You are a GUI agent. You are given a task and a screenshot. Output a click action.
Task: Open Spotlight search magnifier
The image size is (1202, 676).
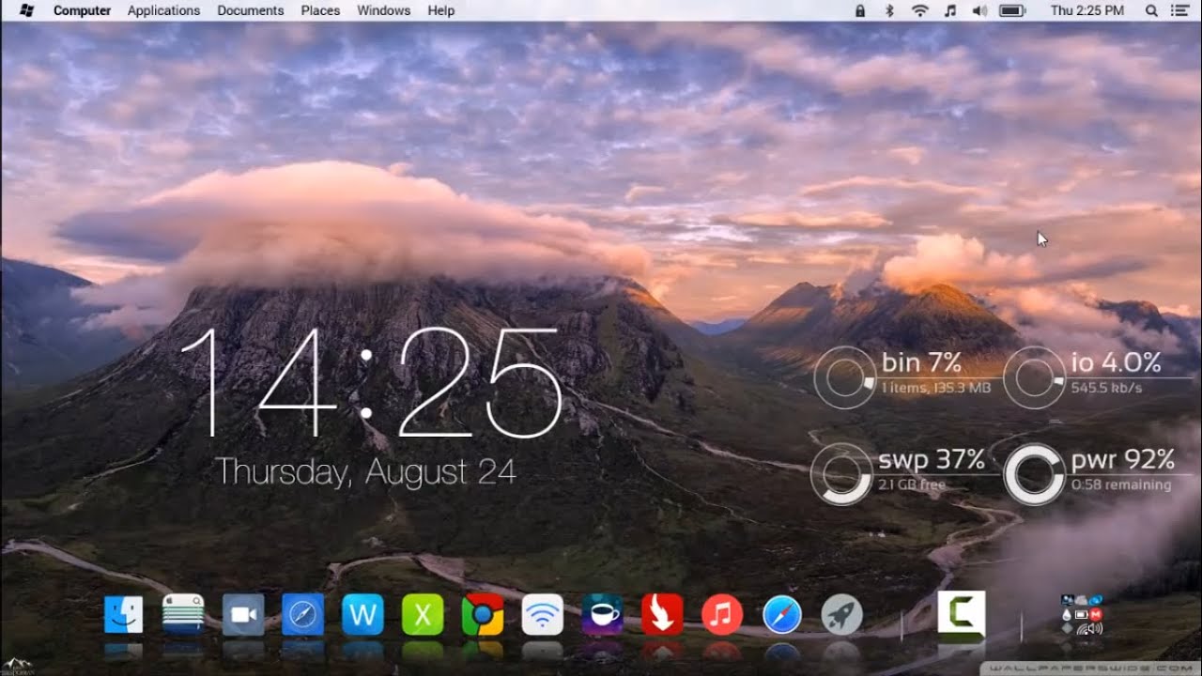click(x=1151, y=10)
